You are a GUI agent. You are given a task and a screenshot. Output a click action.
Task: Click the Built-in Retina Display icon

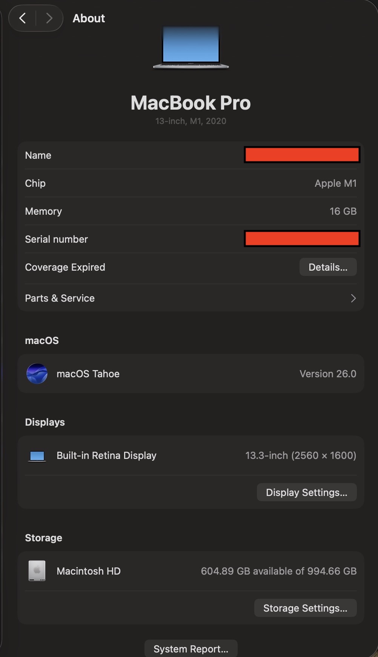[x=37, y=456]
